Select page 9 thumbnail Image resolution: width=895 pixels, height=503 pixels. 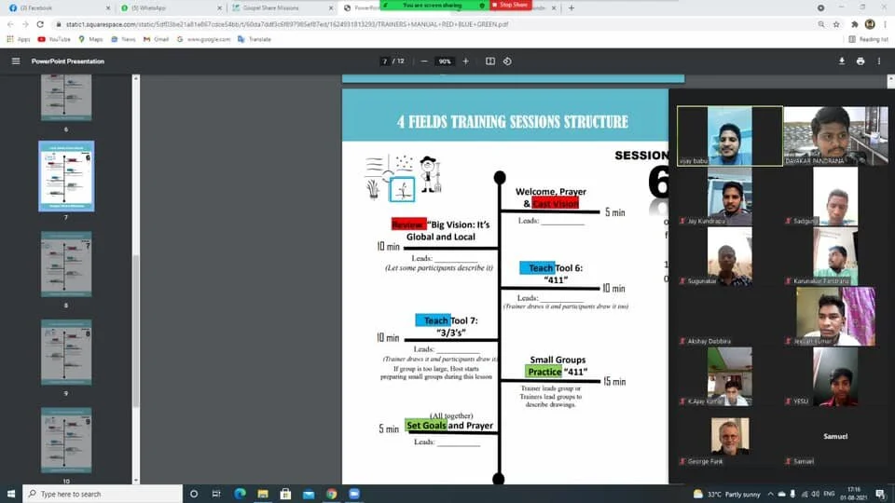tap(66, 352)
